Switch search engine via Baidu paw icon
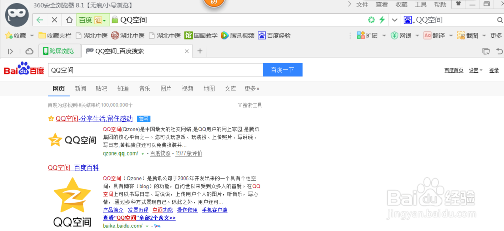504x231 pixels. point(409,20)
